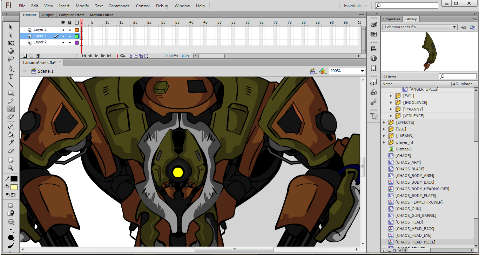Select the Pencil tool

tap(11, 101)
